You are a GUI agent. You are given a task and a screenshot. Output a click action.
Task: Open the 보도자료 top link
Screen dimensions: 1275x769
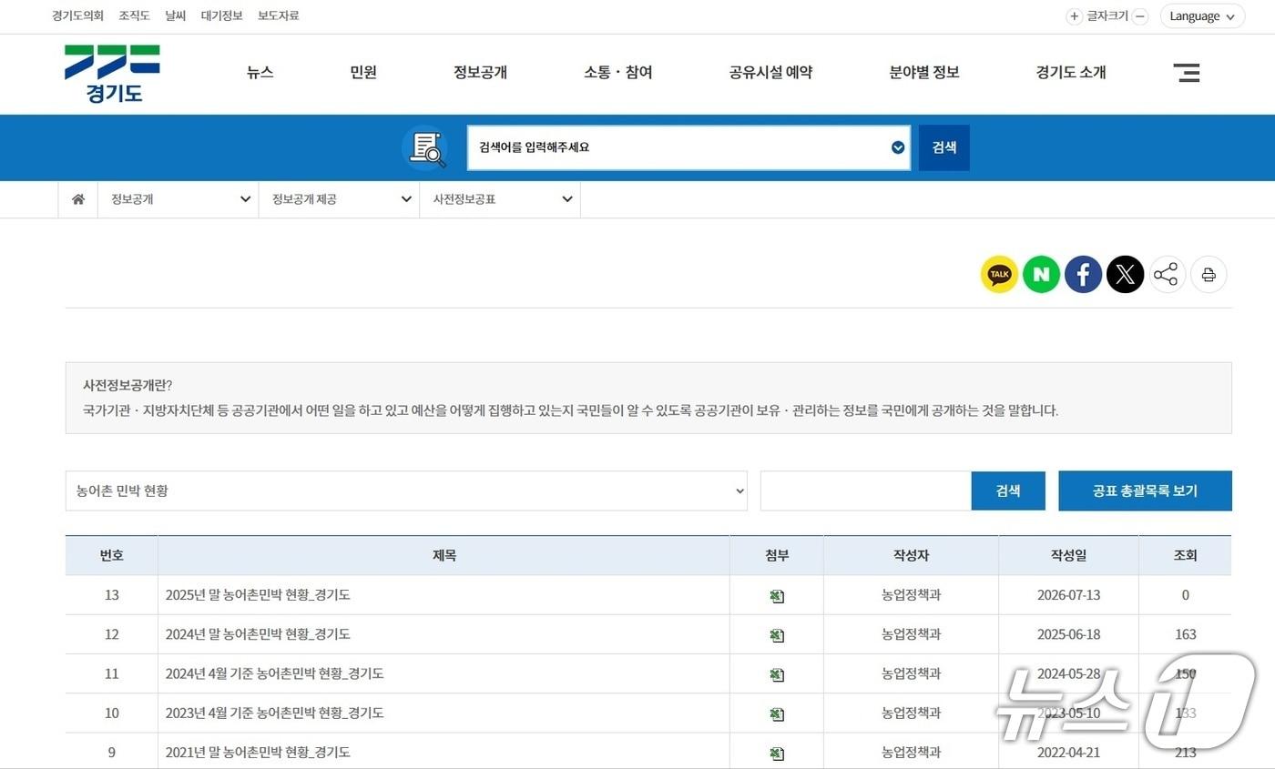click(279, 15)
